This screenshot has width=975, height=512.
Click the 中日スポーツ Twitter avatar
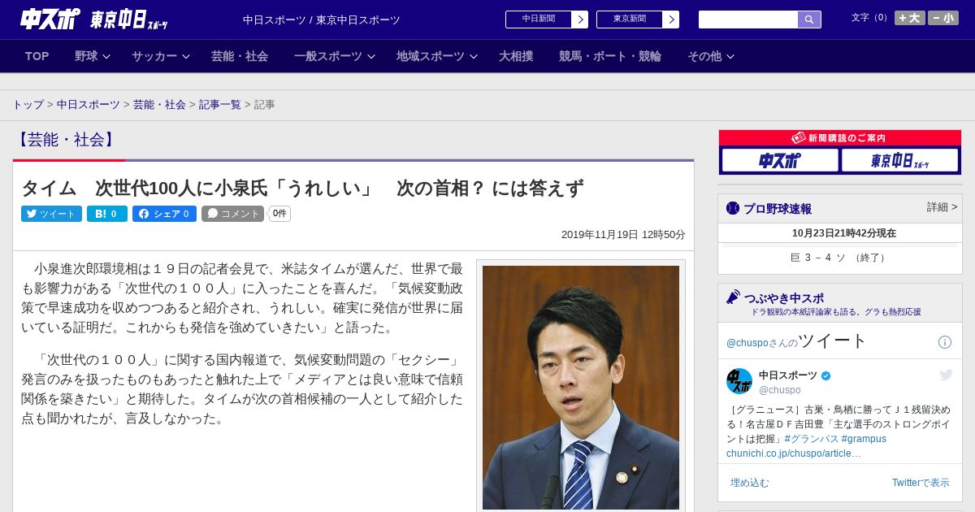[x=739, y=381]
